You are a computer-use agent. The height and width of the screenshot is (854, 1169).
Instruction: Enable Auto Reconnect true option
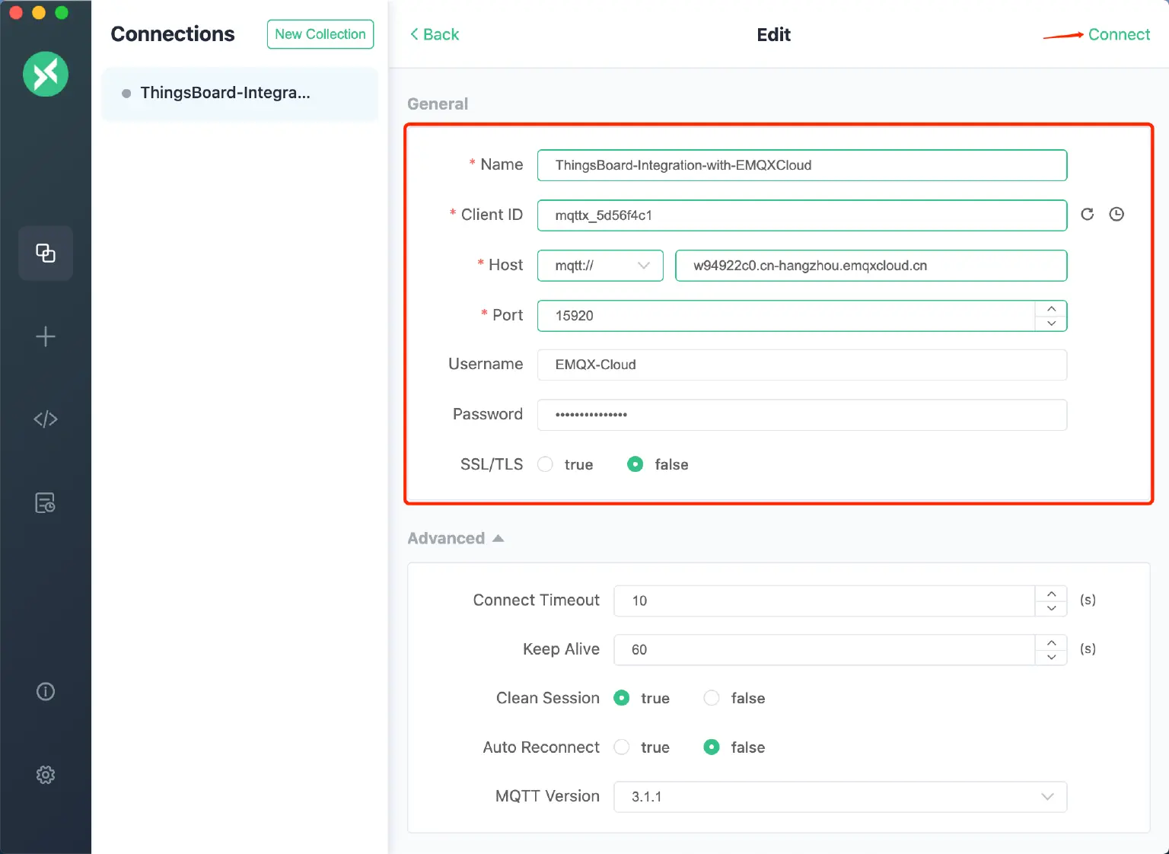(622, 747)
